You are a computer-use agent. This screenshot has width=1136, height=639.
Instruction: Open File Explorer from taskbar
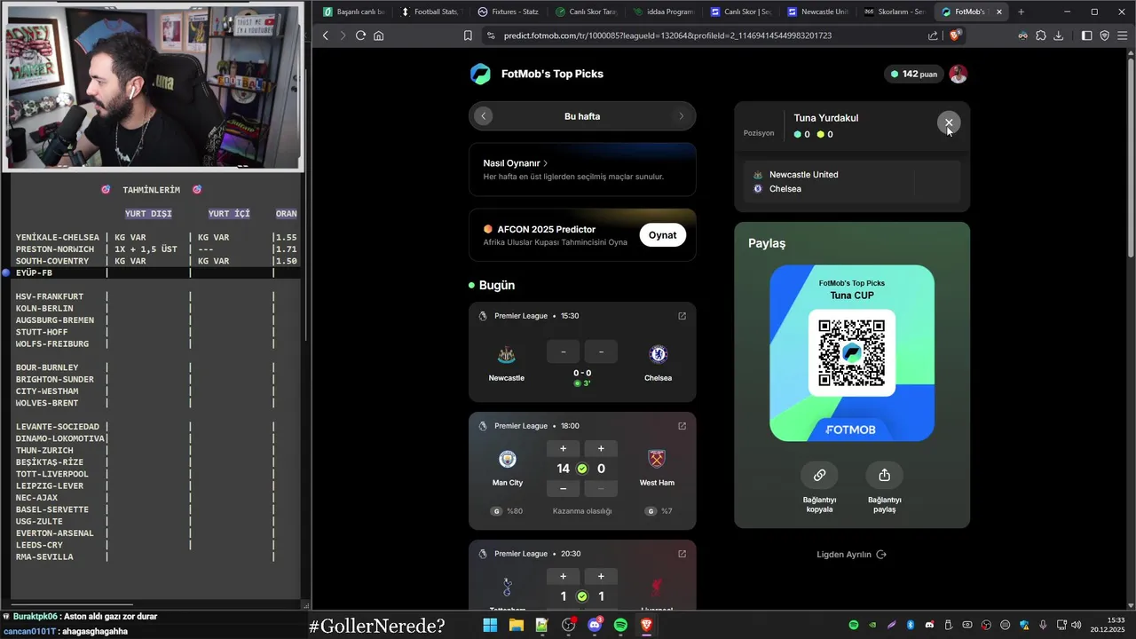tap(516, 626)
